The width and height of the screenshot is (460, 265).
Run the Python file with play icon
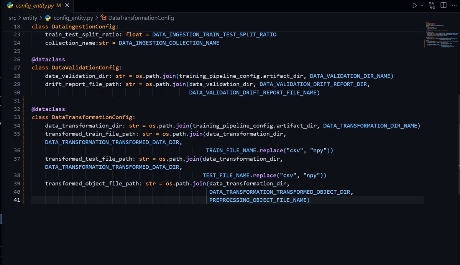[414, 5]
